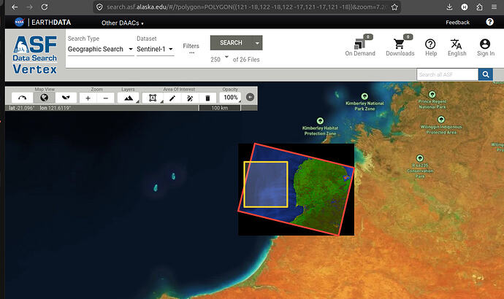Clear area of interest with trash icon

click(x=207, y=98)
